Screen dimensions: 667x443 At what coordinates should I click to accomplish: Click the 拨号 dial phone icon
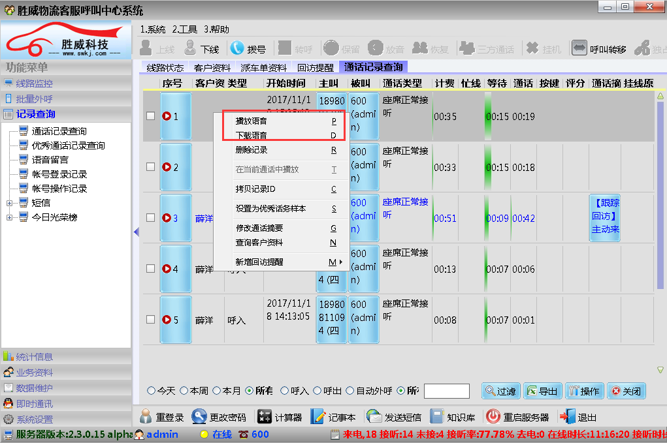[x=237, y=48]
